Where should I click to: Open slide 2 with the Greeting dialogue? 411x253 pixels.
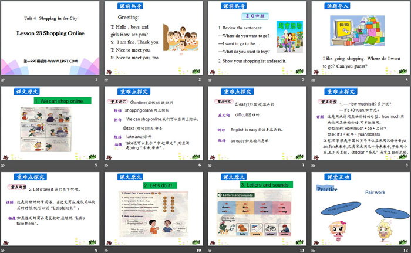(x=154, y=38)
